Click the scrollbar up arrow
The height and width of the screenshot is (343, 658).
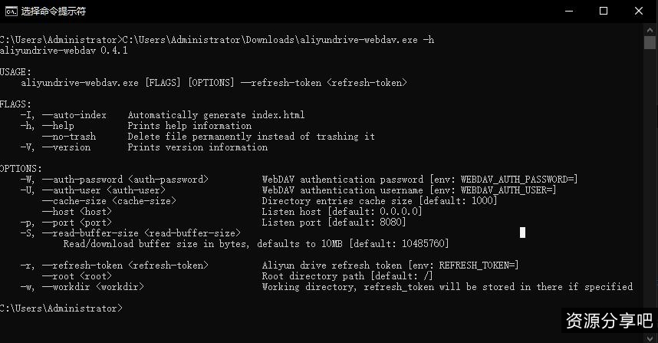[650, 29]
